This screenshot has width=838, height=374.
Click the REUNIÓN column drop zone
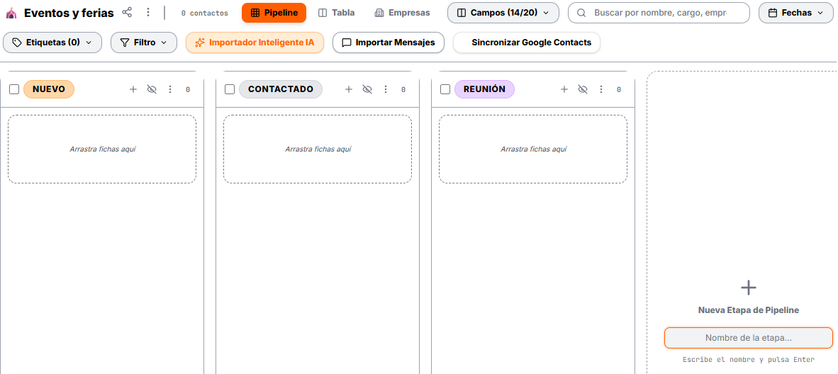(533, 149)
